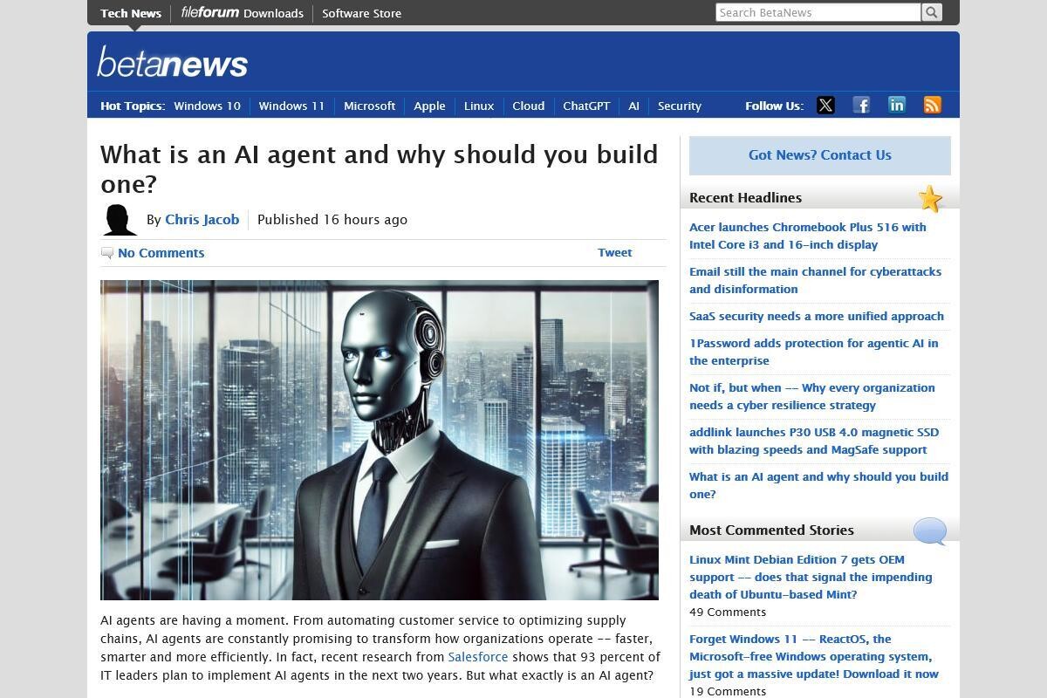The image size is (1047, 698).
Task: Open the Facebook follow icon
Action: point(861,106)
